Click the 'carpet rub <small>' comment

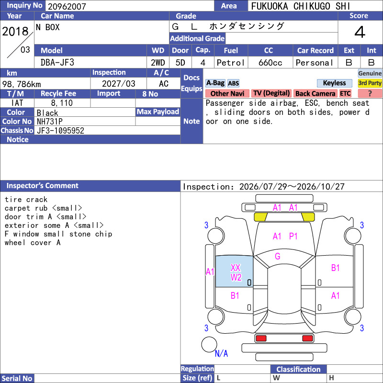(x=43, y=208)
